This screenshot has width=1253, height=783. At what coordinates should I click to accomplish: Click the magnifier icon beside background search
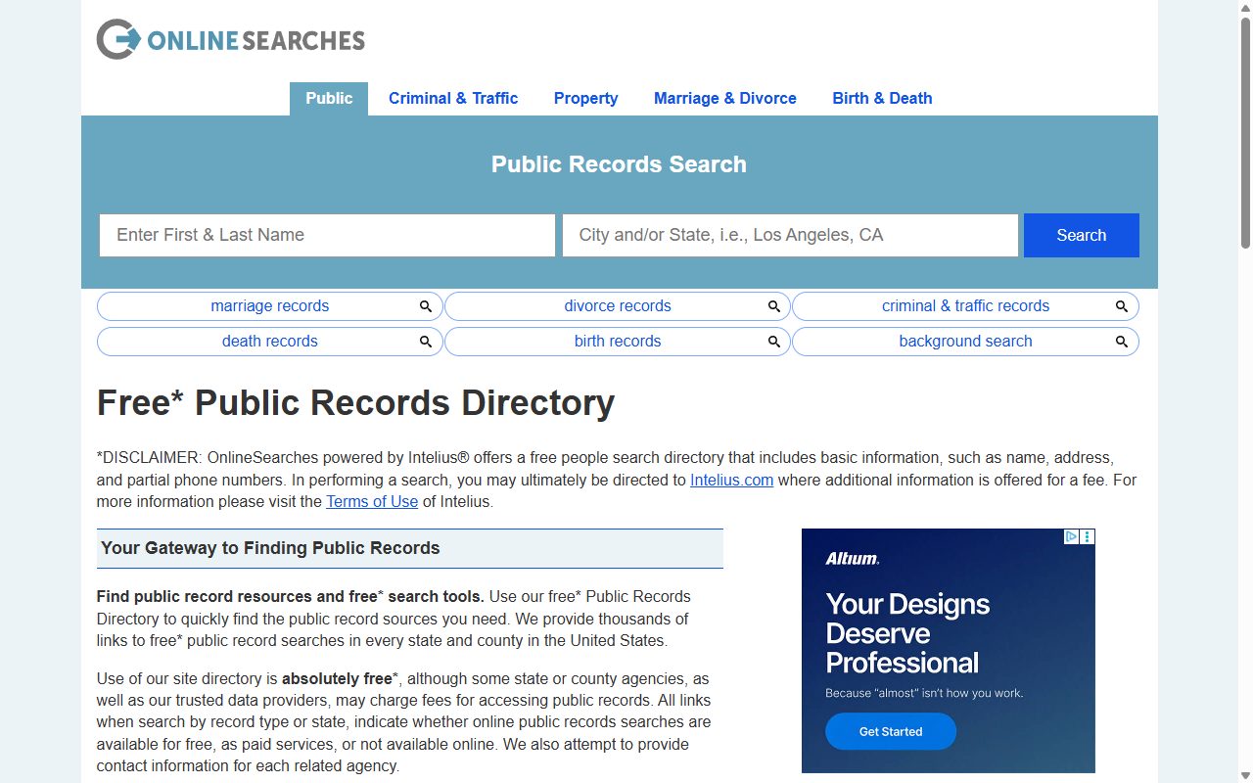point(1122,342)
